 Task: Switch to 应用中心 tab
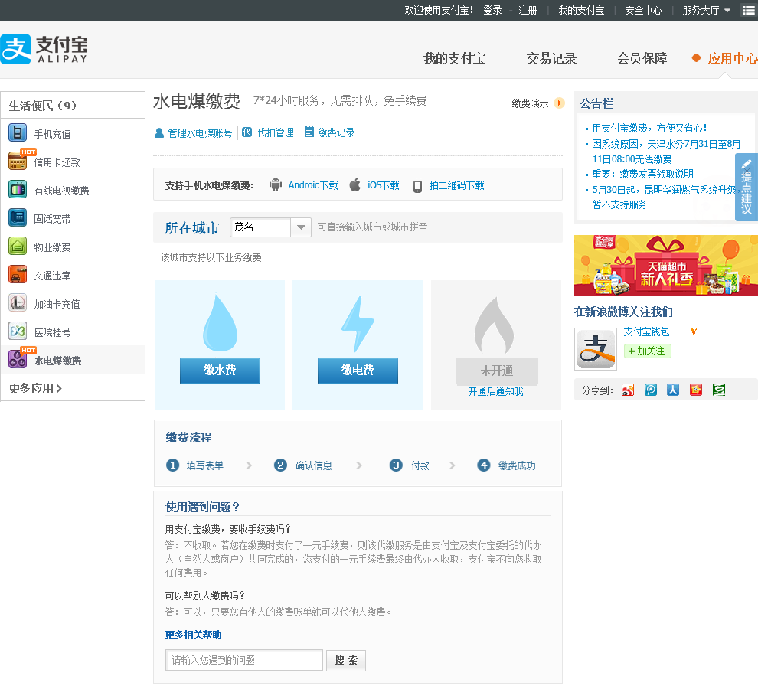tap(733, 58)
